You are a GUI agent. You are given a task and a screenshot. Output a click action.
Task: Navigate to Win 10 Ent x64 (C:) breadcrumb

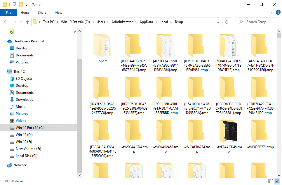tap(75, 22)
